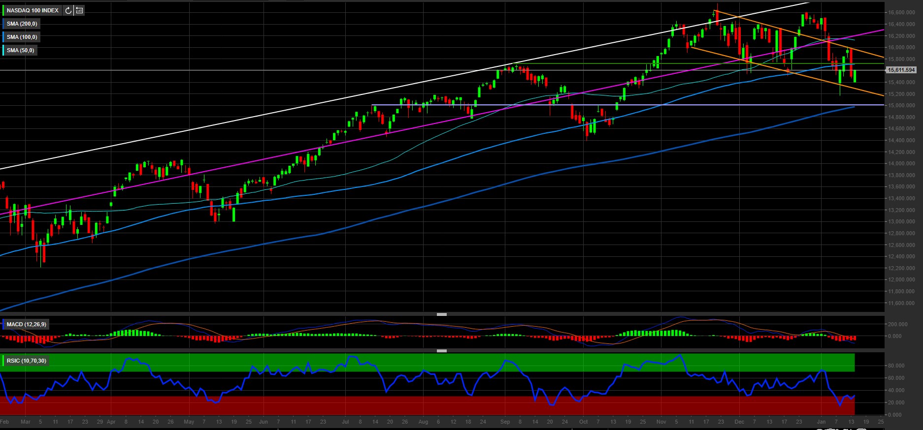Image resolution: width=923 pixels, height=430 pixels.
Task: Click the 16,600.000 price axis label
Action: pos(902,12)
